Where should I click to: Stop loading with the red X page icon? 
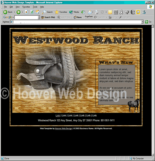tap(26, 12)
